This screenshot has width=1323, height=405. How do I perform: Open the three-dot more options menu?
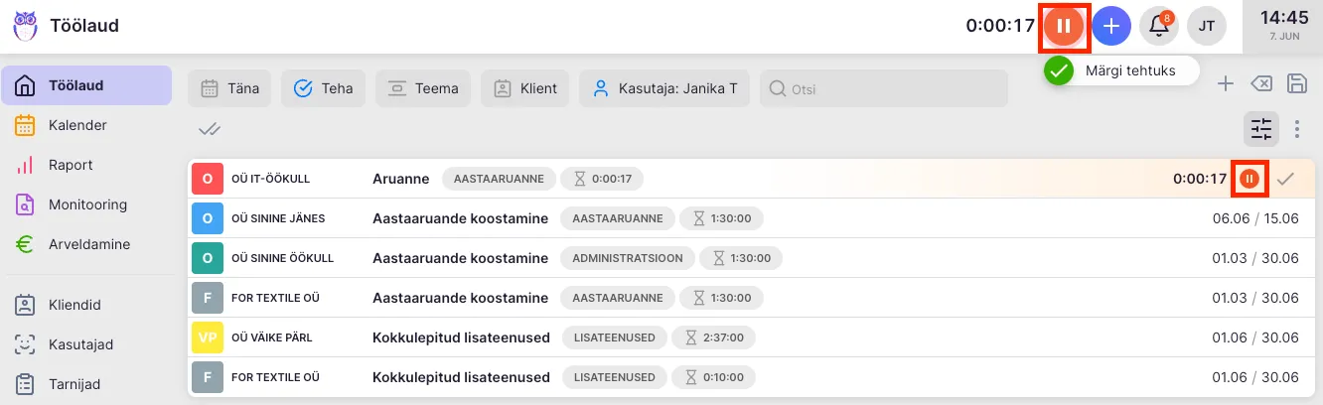tap(1296, 128)
